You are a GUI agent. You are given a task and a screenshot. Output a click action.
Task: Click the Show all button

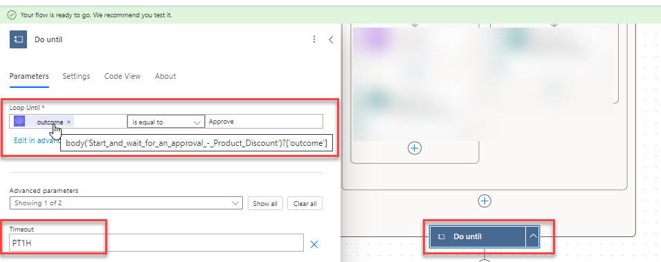click(x=265, y=203)
